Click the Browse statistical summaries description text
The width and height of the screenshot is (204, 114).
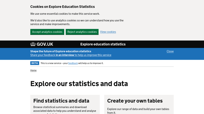click(65, 110)
